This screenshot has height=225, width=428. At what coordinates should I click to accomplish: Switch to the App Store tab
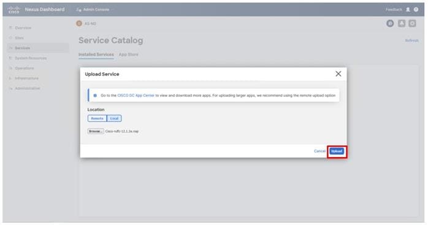(128, 55)
